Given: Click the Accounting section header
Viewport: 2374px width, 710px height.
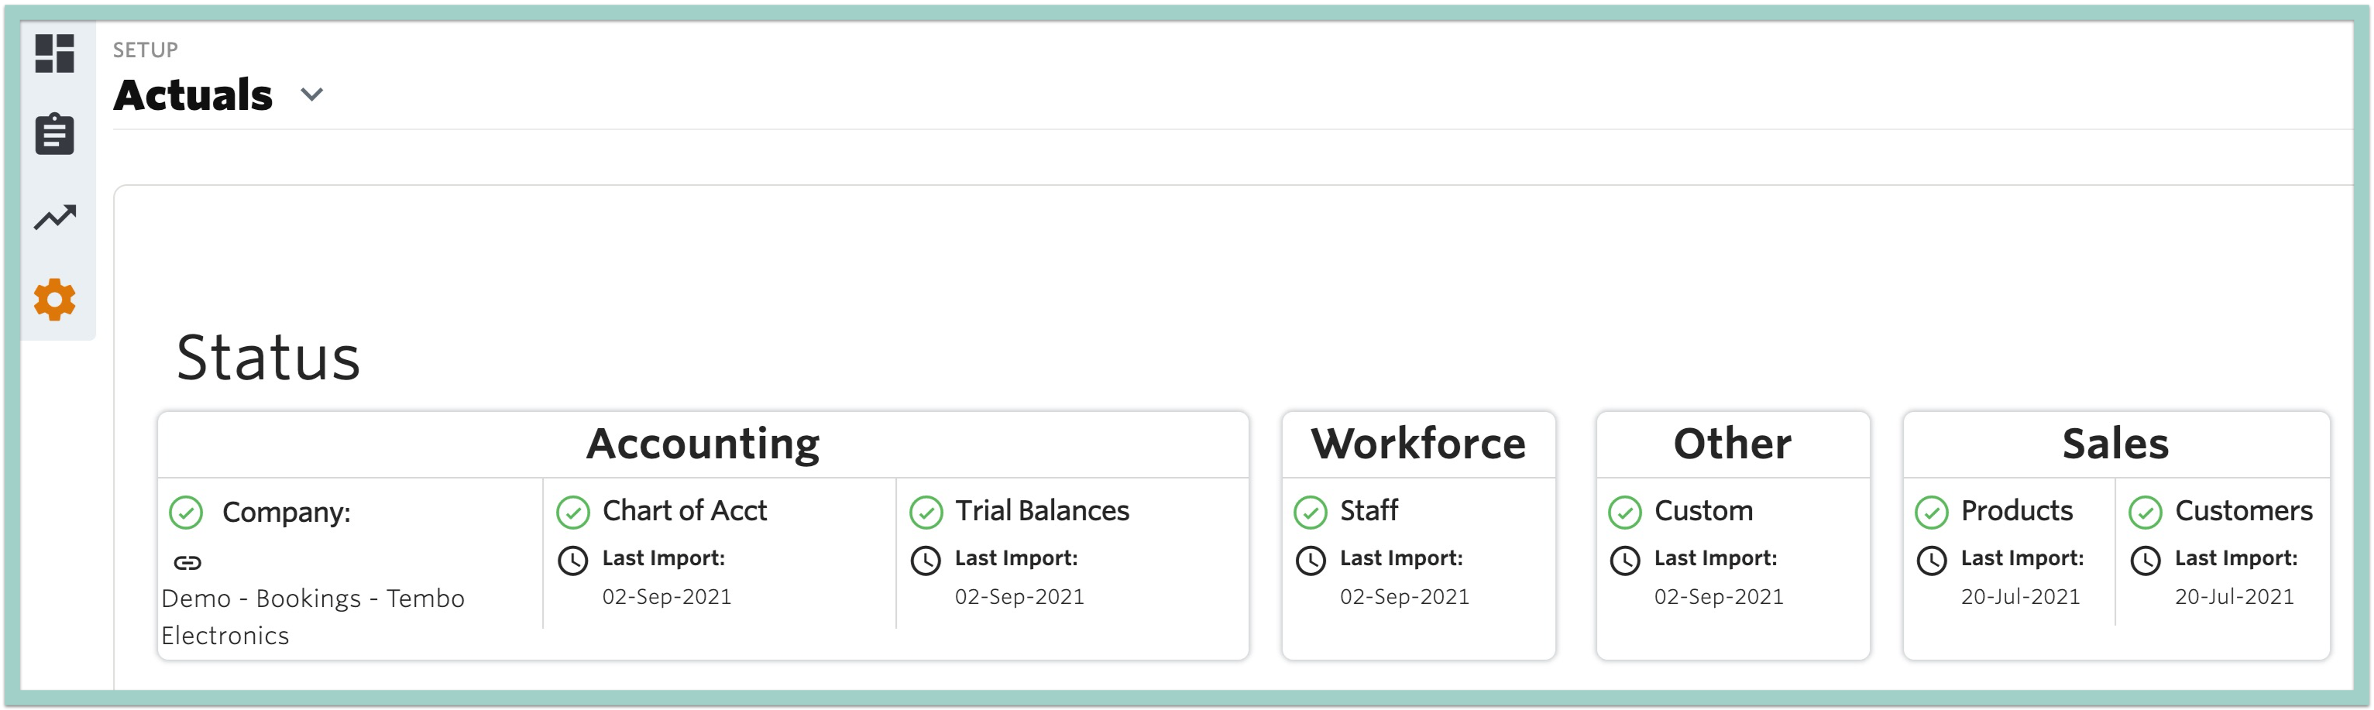Looking at the screenshot, I should 703,444.
